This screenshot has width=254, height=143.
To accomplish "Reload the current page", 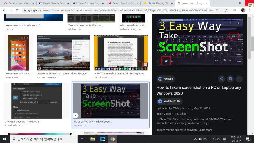I will pyautogui.click(x=18, y=10).
